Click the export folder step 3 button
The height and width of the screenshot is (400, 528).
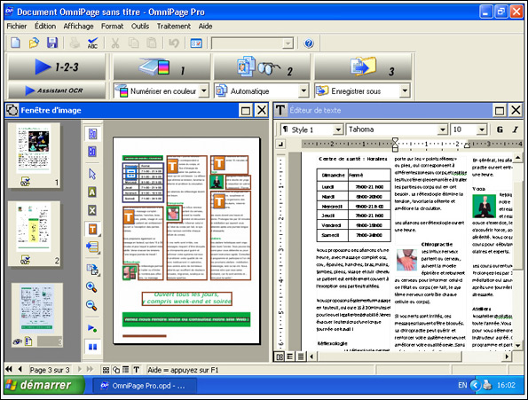pos(363,67)
